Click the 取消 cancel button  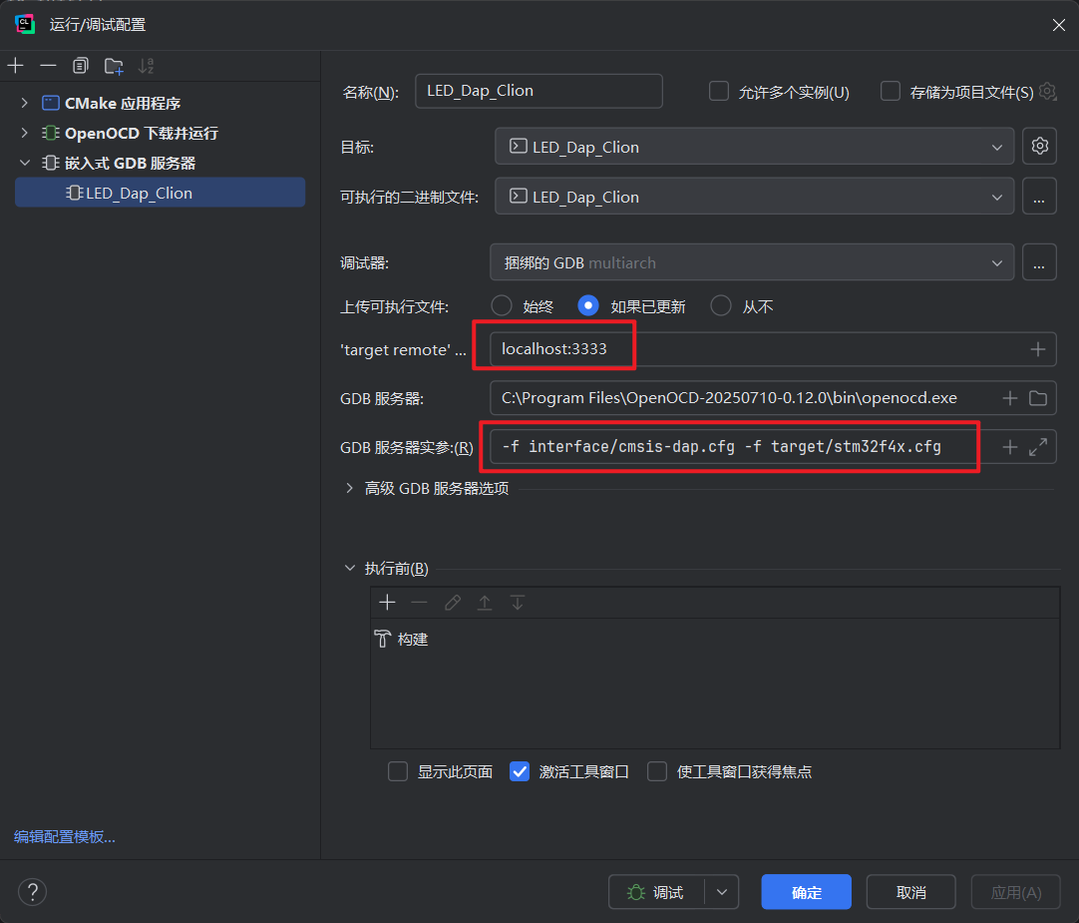910,892
